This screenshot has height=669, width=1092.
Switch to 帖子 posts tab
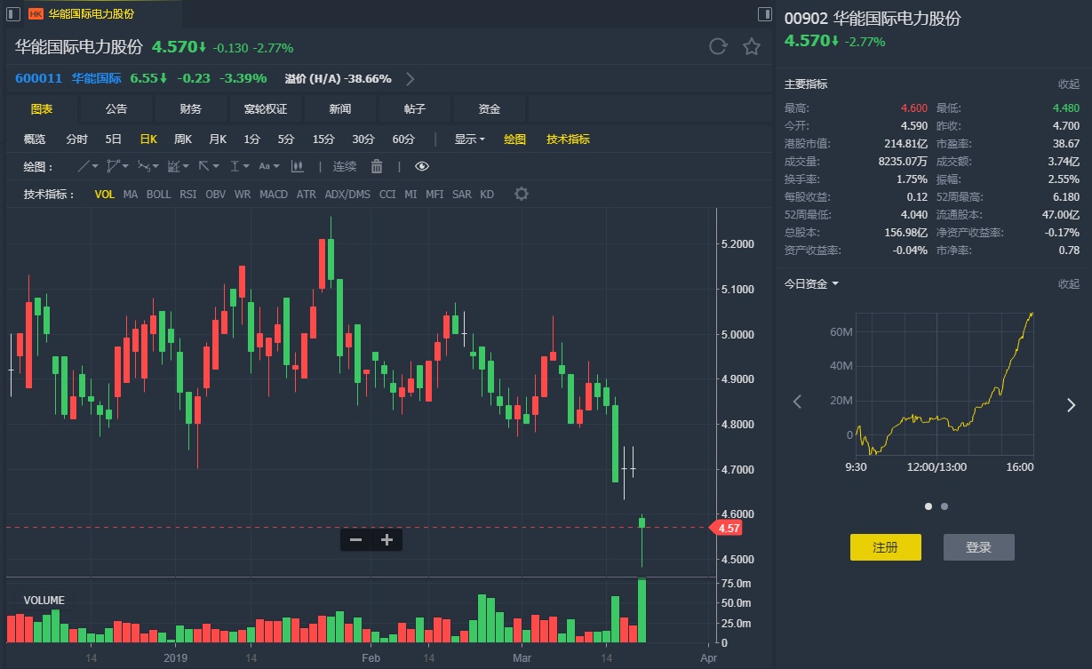415,108
